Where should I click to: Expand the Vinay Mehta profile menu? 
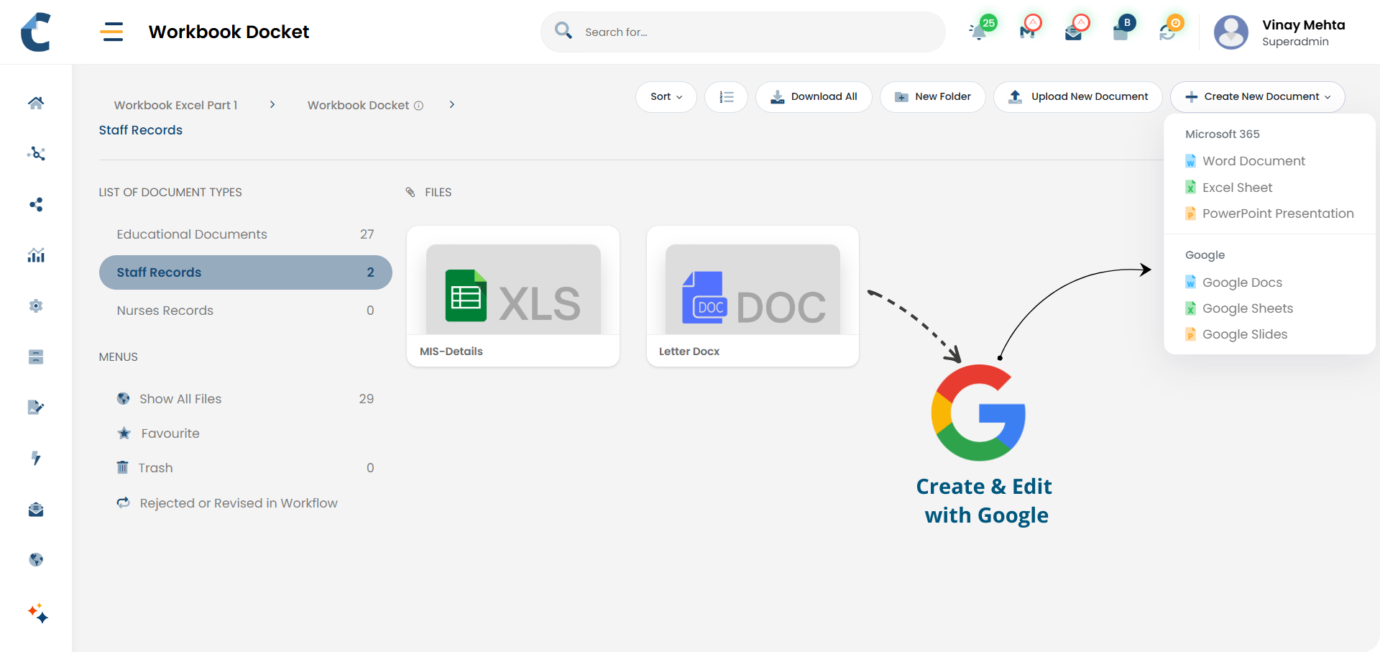coord(1280,32)
